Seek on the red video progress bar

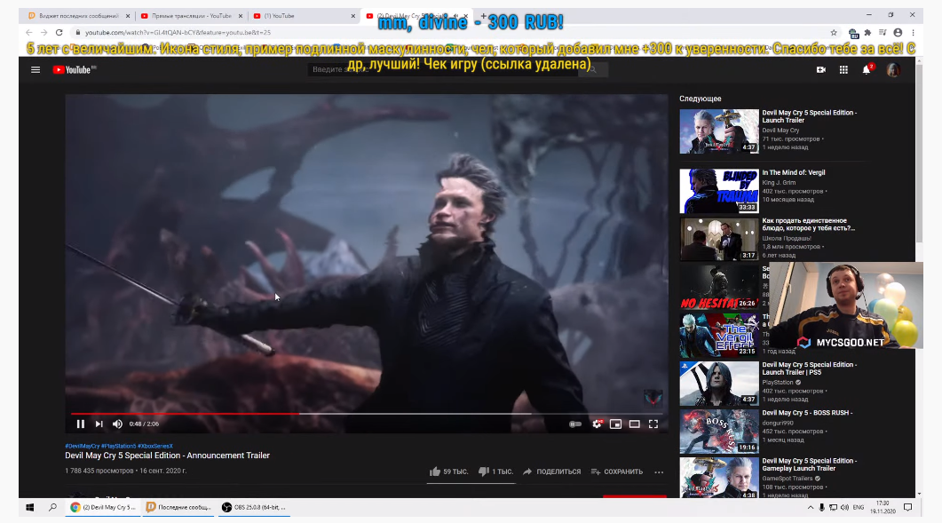[266, 414]
